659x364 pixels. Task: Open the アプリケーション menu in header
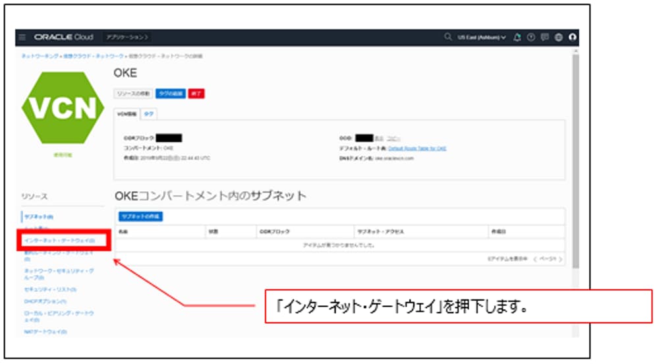point(127,37)
